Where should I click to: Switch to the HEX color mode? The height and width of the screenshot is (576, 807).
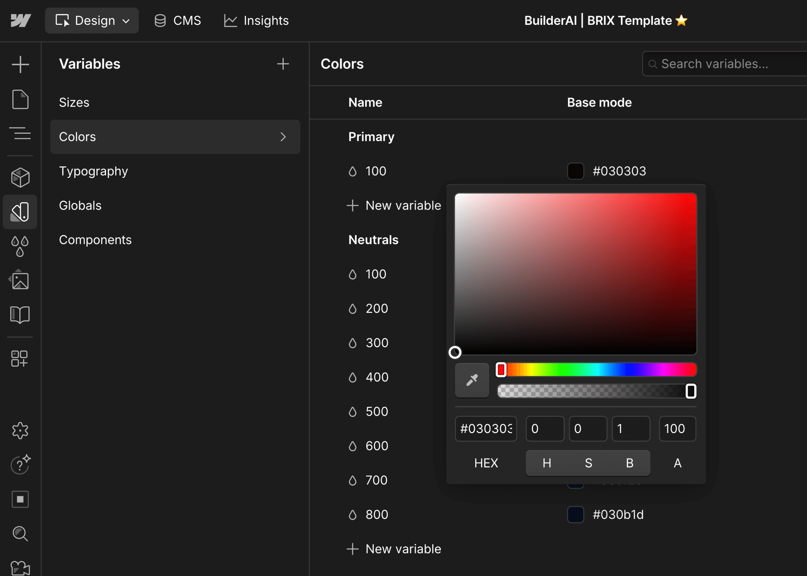pyautogui.click(x=486, y=463)
